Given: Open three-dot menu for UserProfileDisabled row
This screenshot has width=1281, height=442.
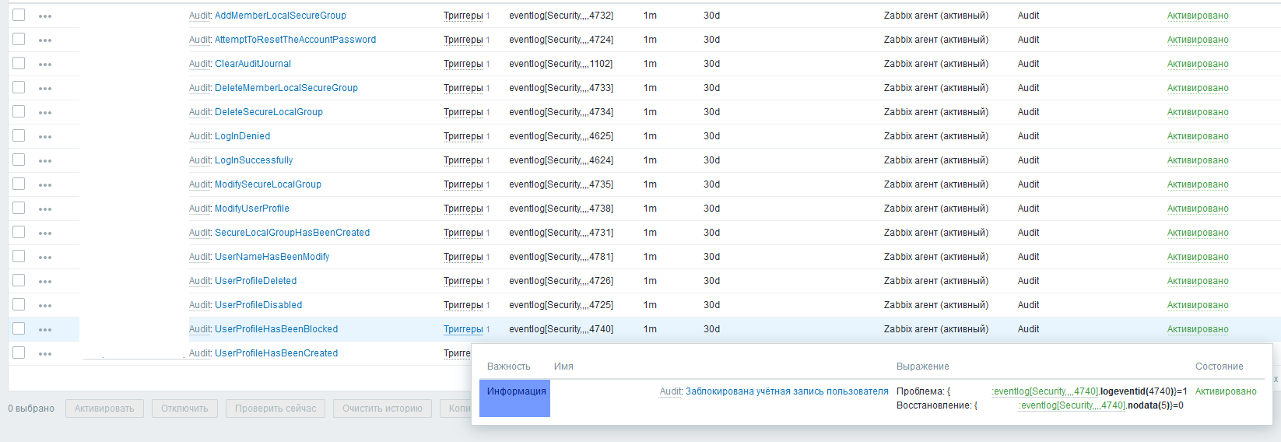Looking at the screenshot, I should (45, 306).
